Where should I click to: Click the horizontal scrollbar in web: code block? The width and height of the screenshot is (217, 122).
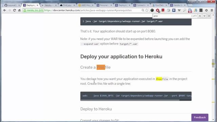130,100
